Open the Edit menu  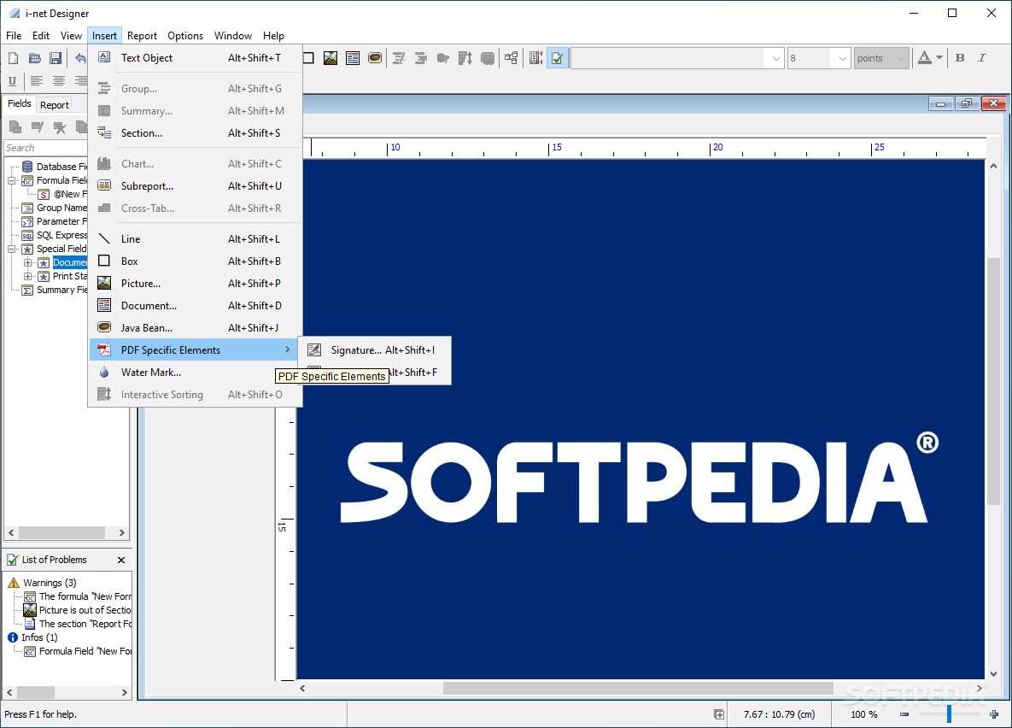[41, 36]
